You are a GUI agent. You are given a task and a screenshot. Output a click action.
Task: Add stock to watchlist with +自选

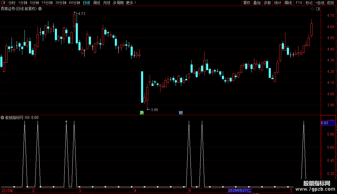pyautogui.click(x=320, y=3)
